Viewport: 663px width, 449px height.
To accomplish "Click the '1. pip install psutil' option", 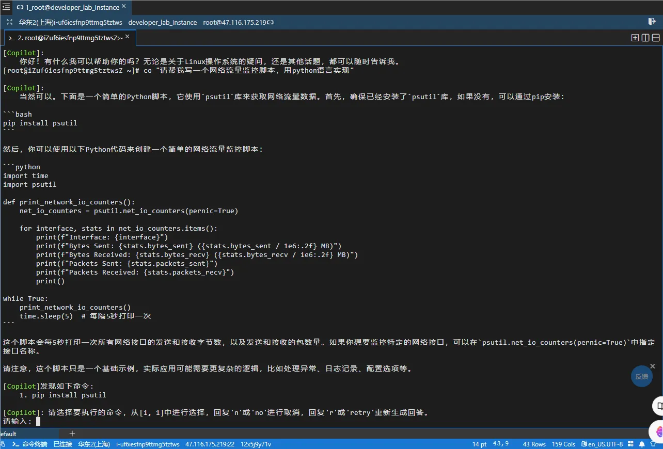I will [x=62, y=395].
